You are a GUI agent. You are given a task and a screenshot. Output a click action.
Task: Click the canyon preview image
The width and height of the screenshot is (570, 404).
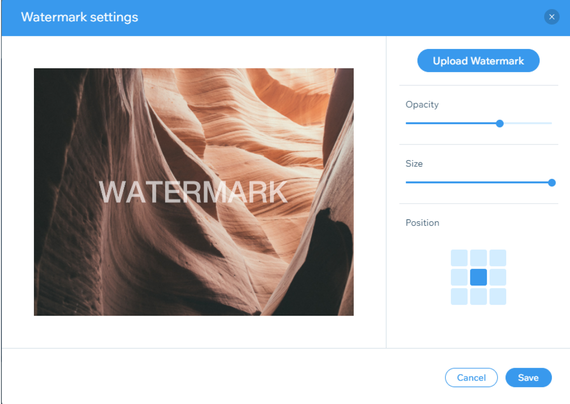[x=194, y=192]
